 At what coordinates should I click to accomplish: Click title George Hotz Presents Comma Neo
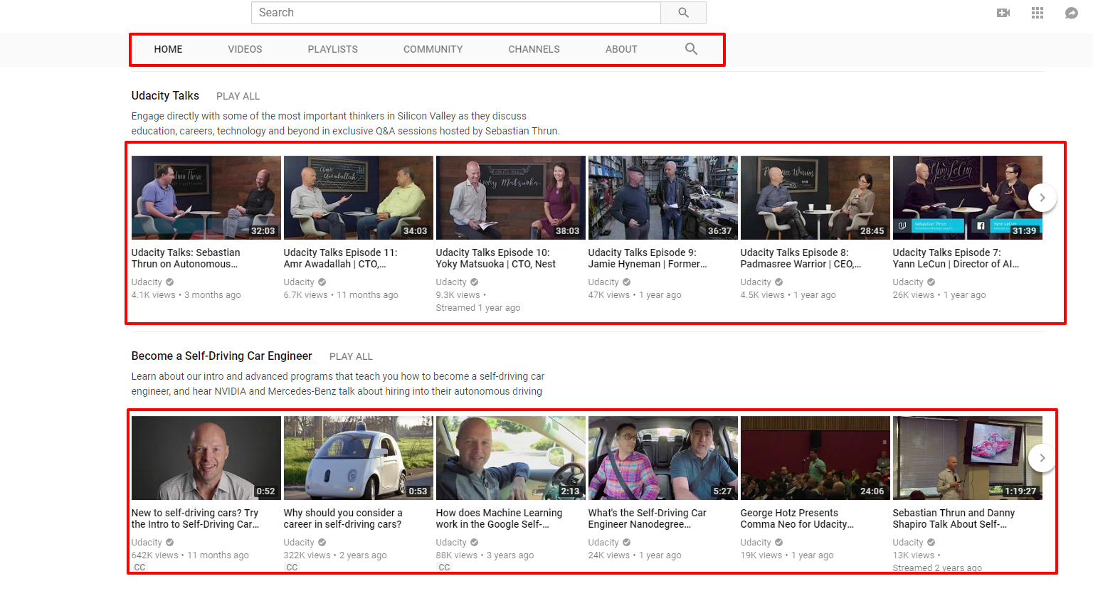(x=797, y=518)
